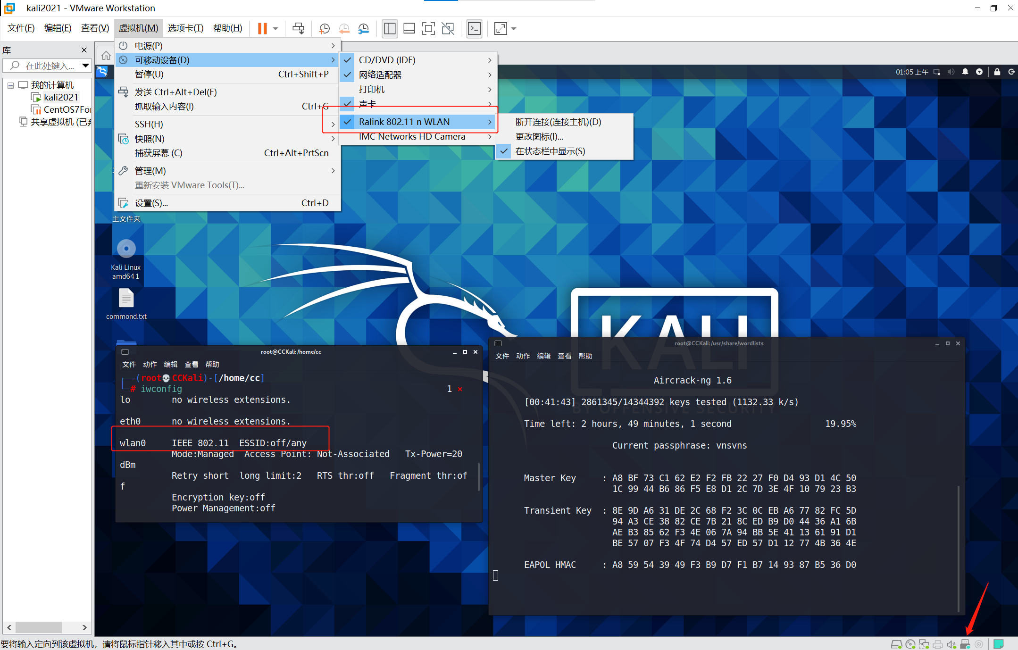This screenshot has height=650, width=1018.
Task: Toggle CD/DVD (IDE) connected checkmark
Action: (x=348, y=60)
